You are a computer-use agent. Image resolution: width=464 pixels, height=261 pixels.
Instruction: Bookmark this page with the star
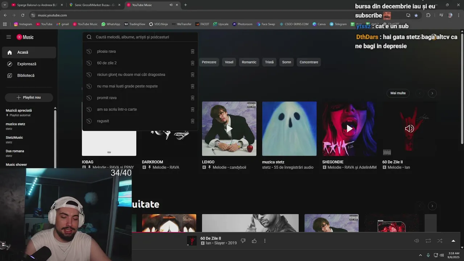tap(416, 15)
